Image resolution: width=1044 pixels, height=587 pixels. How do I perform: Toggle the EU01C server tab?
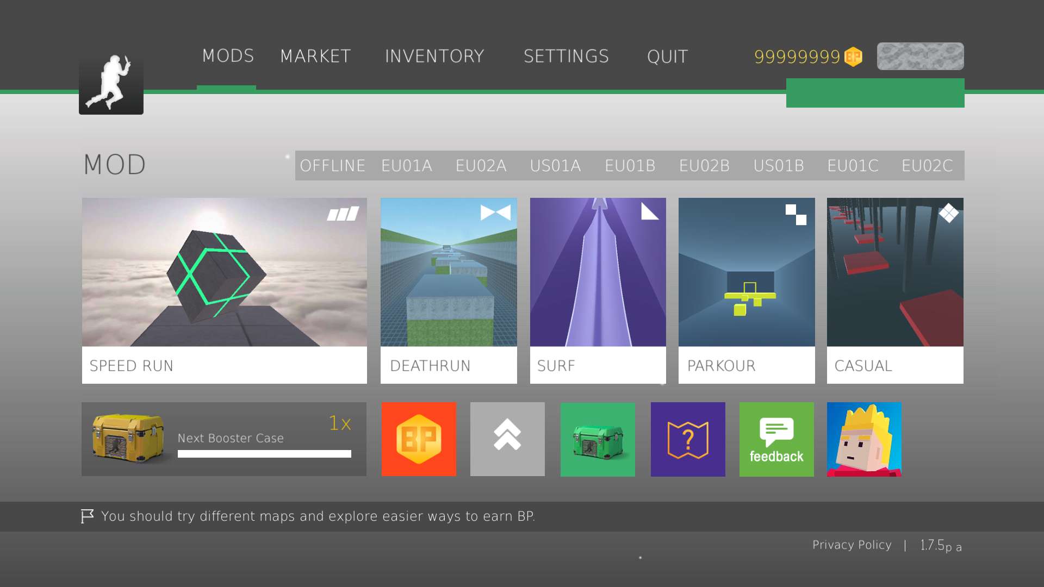(x=853, y=165)
